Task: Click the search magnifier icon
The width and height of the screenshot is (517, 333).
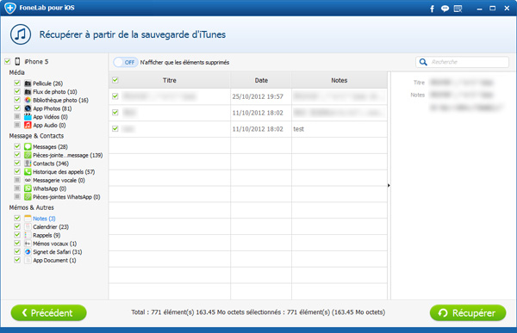Action: (423, 62)
